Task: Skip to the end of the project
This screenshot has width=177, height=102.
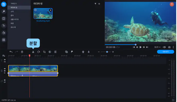Action: click(147, 47)
